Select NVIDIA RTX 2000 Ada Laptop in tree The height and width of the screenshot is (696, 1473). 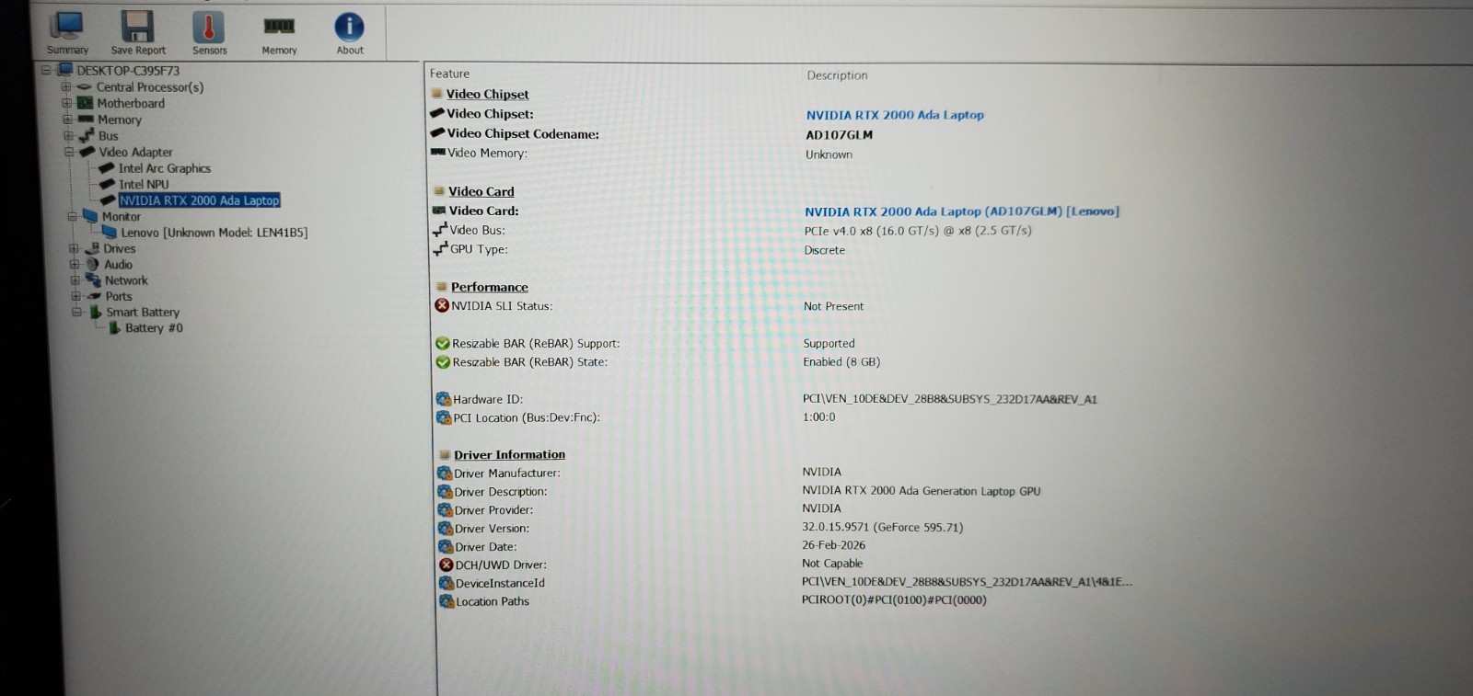click(199, 200)
